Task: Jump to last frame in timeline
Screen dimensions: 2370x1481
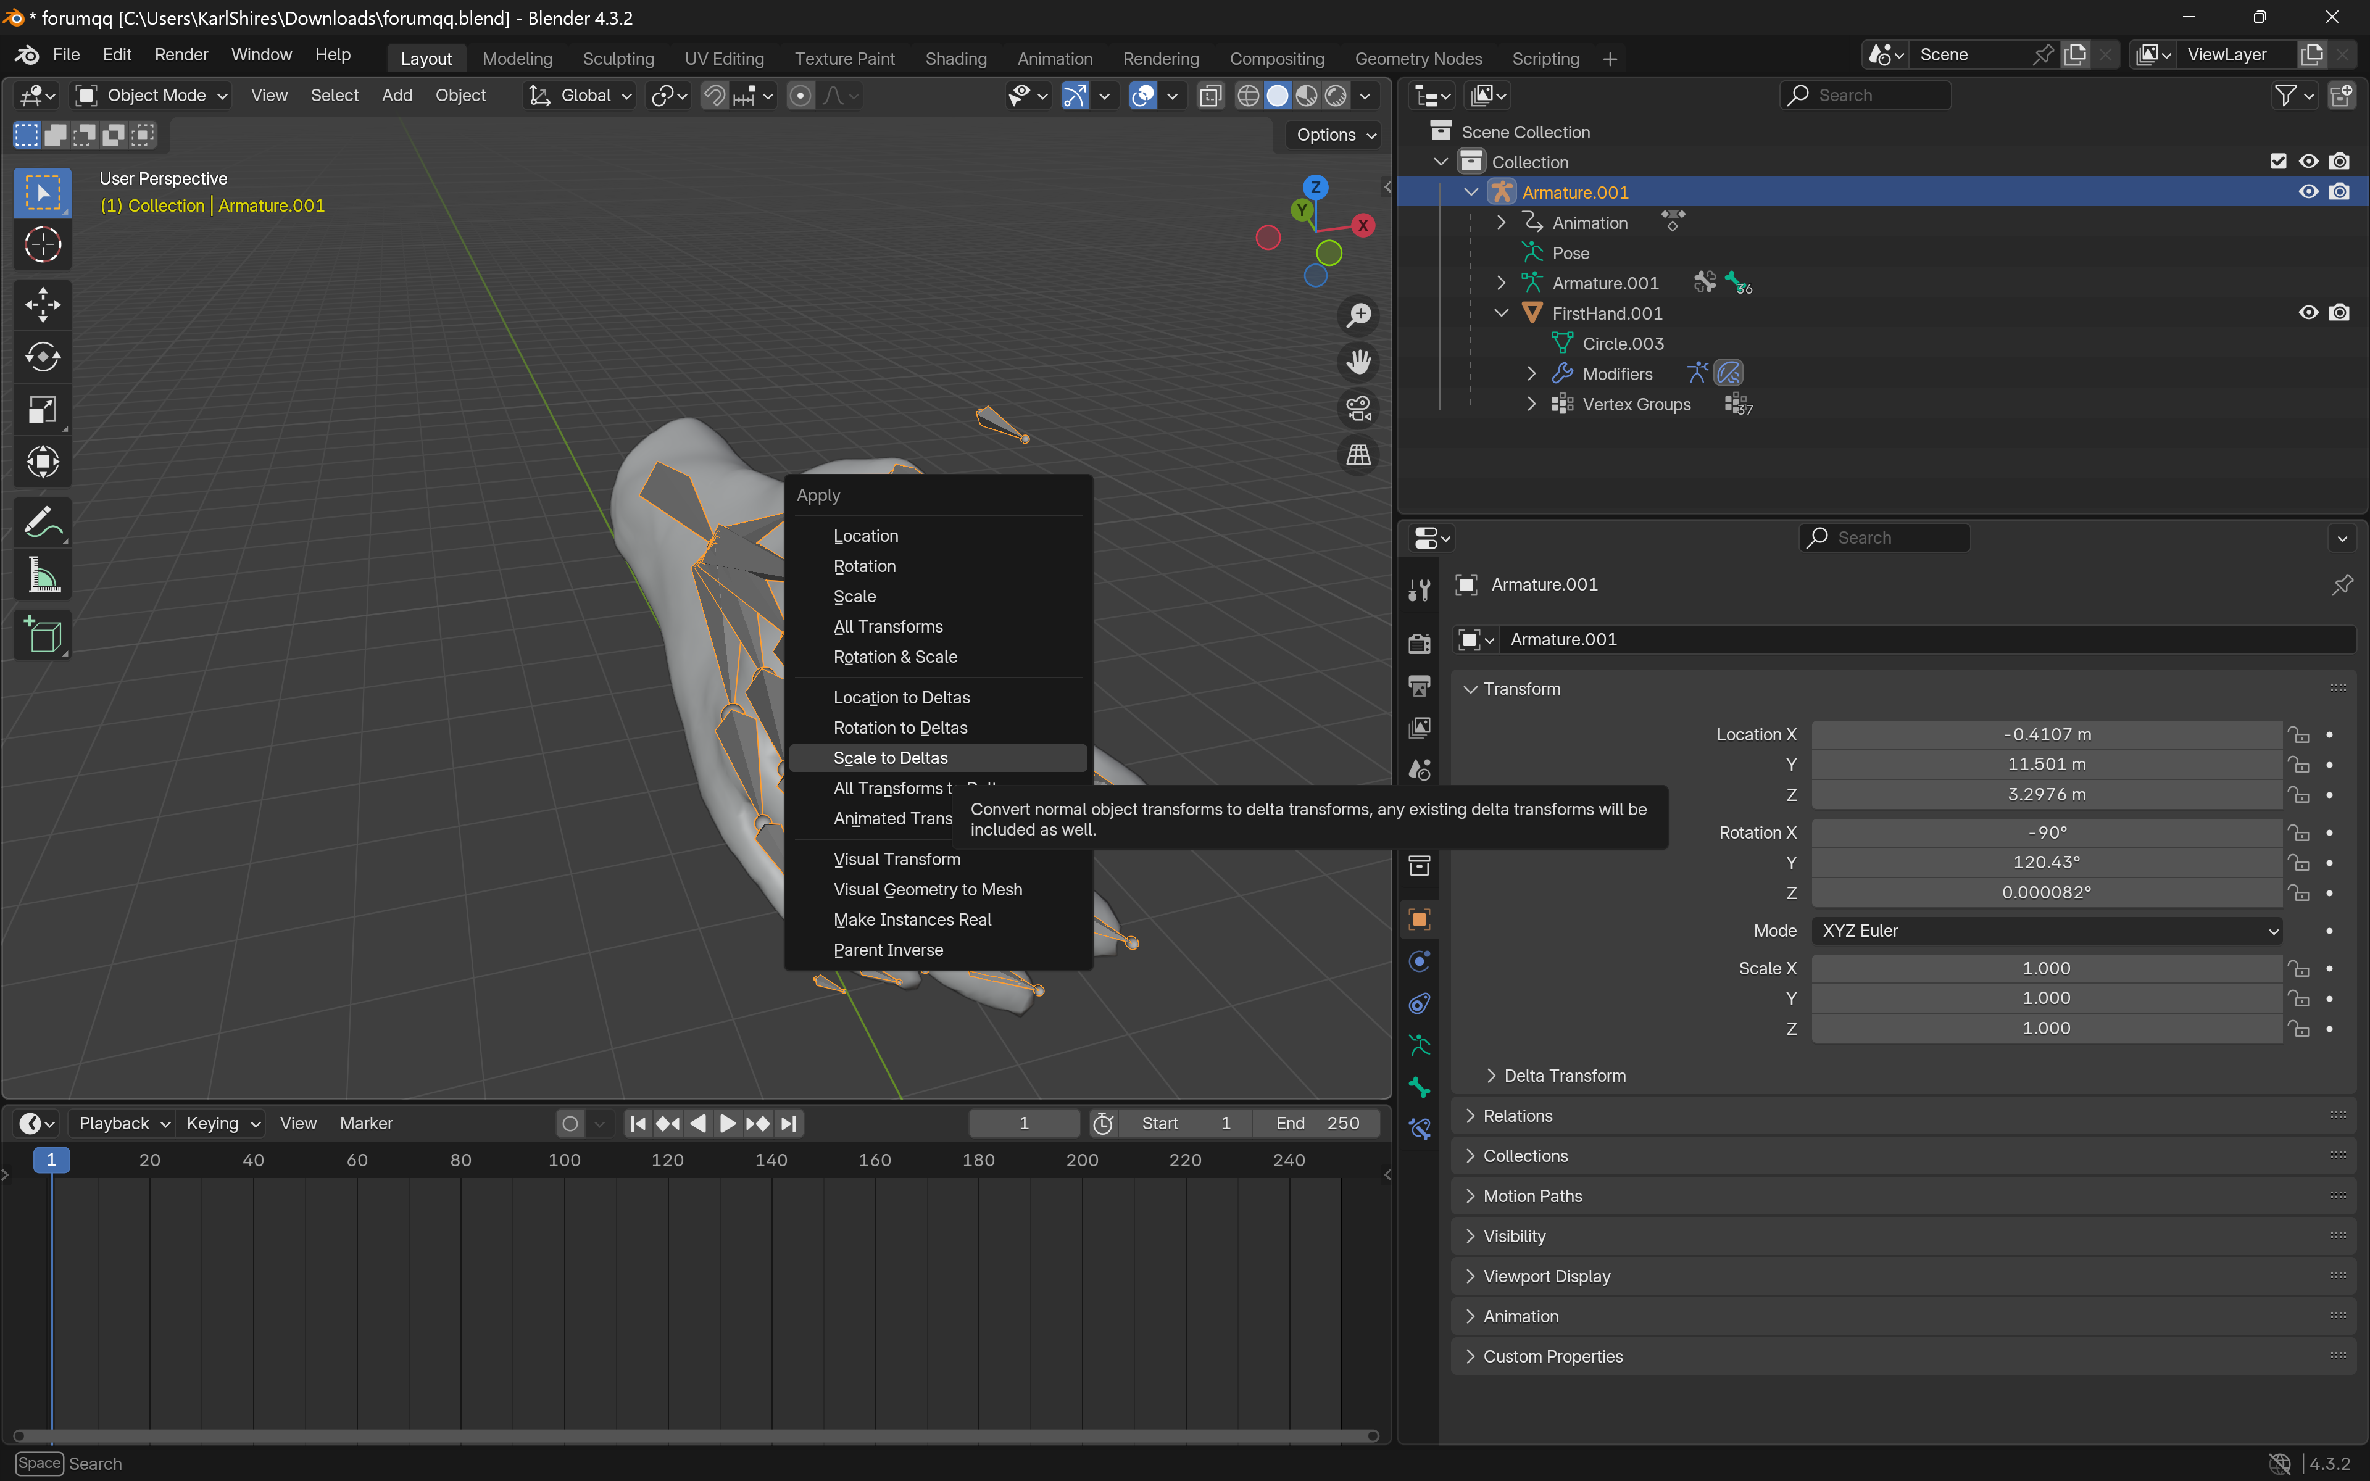Action: pos(789,1124)
